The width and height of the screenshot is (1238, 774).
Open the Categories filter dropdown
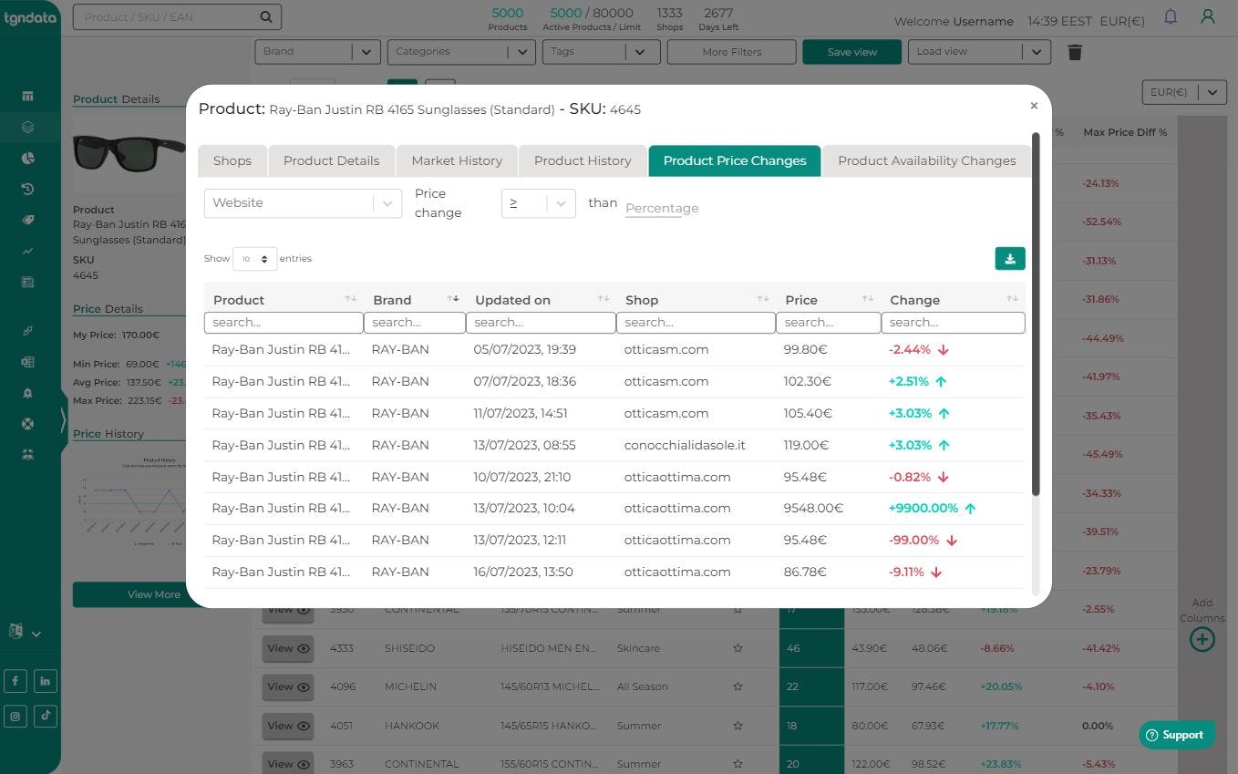click(x=461, y=52)
